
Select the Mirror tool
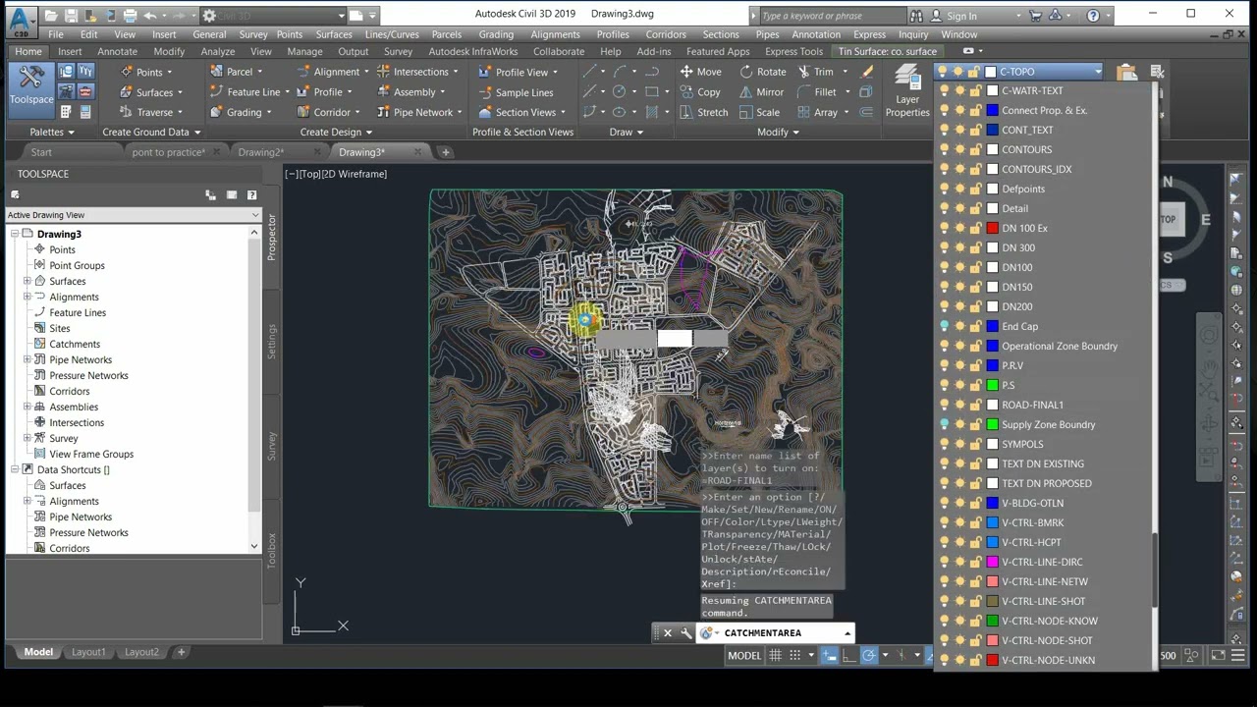pyautogui.click(x=763, y=92)
